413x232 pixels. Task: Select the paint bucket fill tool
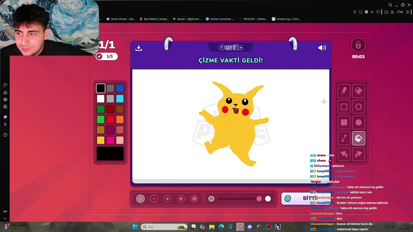[358, 139]
